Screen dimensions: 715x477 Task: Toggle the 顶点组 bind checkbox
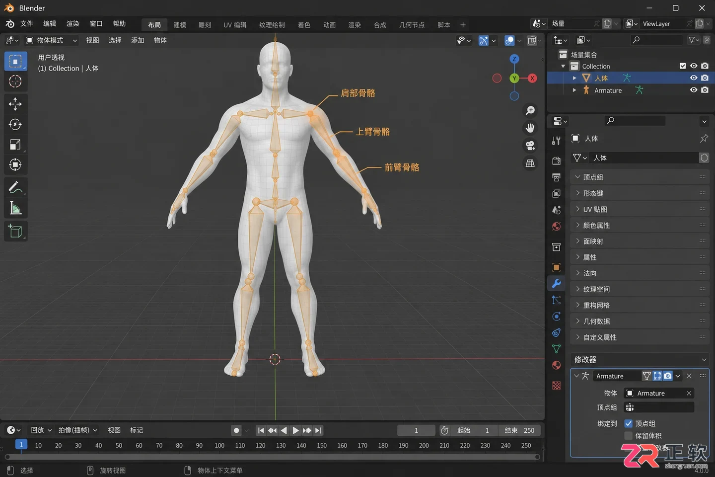point(628,423)
